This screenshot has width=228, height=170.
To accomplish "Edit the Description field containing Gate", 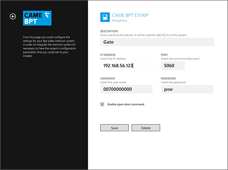I will click(x=157, y=42).
